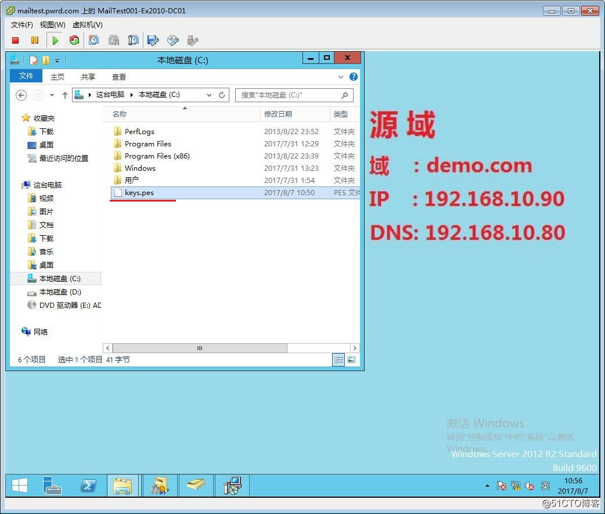605x514 pixels.
Task: Switch to the 主页 ribbon tab
Action: 57,77
